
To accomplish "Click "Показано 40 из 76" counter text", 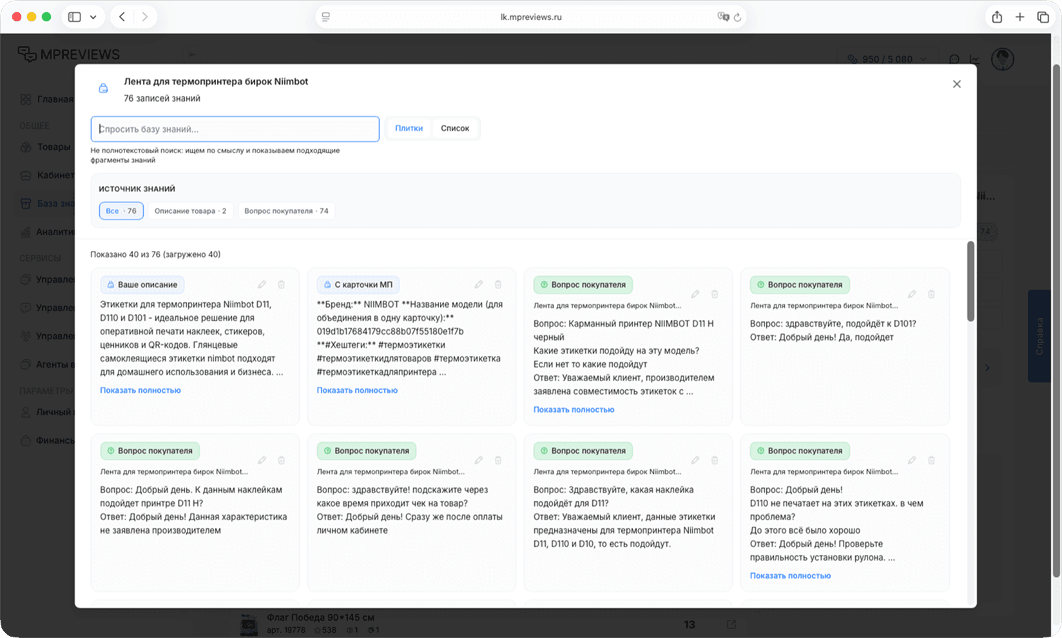I will pyautogui.click(x=155, y=254).
